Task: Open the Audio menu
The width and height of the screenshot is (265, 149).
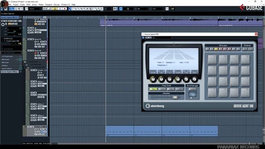Action: coord(22,5)
